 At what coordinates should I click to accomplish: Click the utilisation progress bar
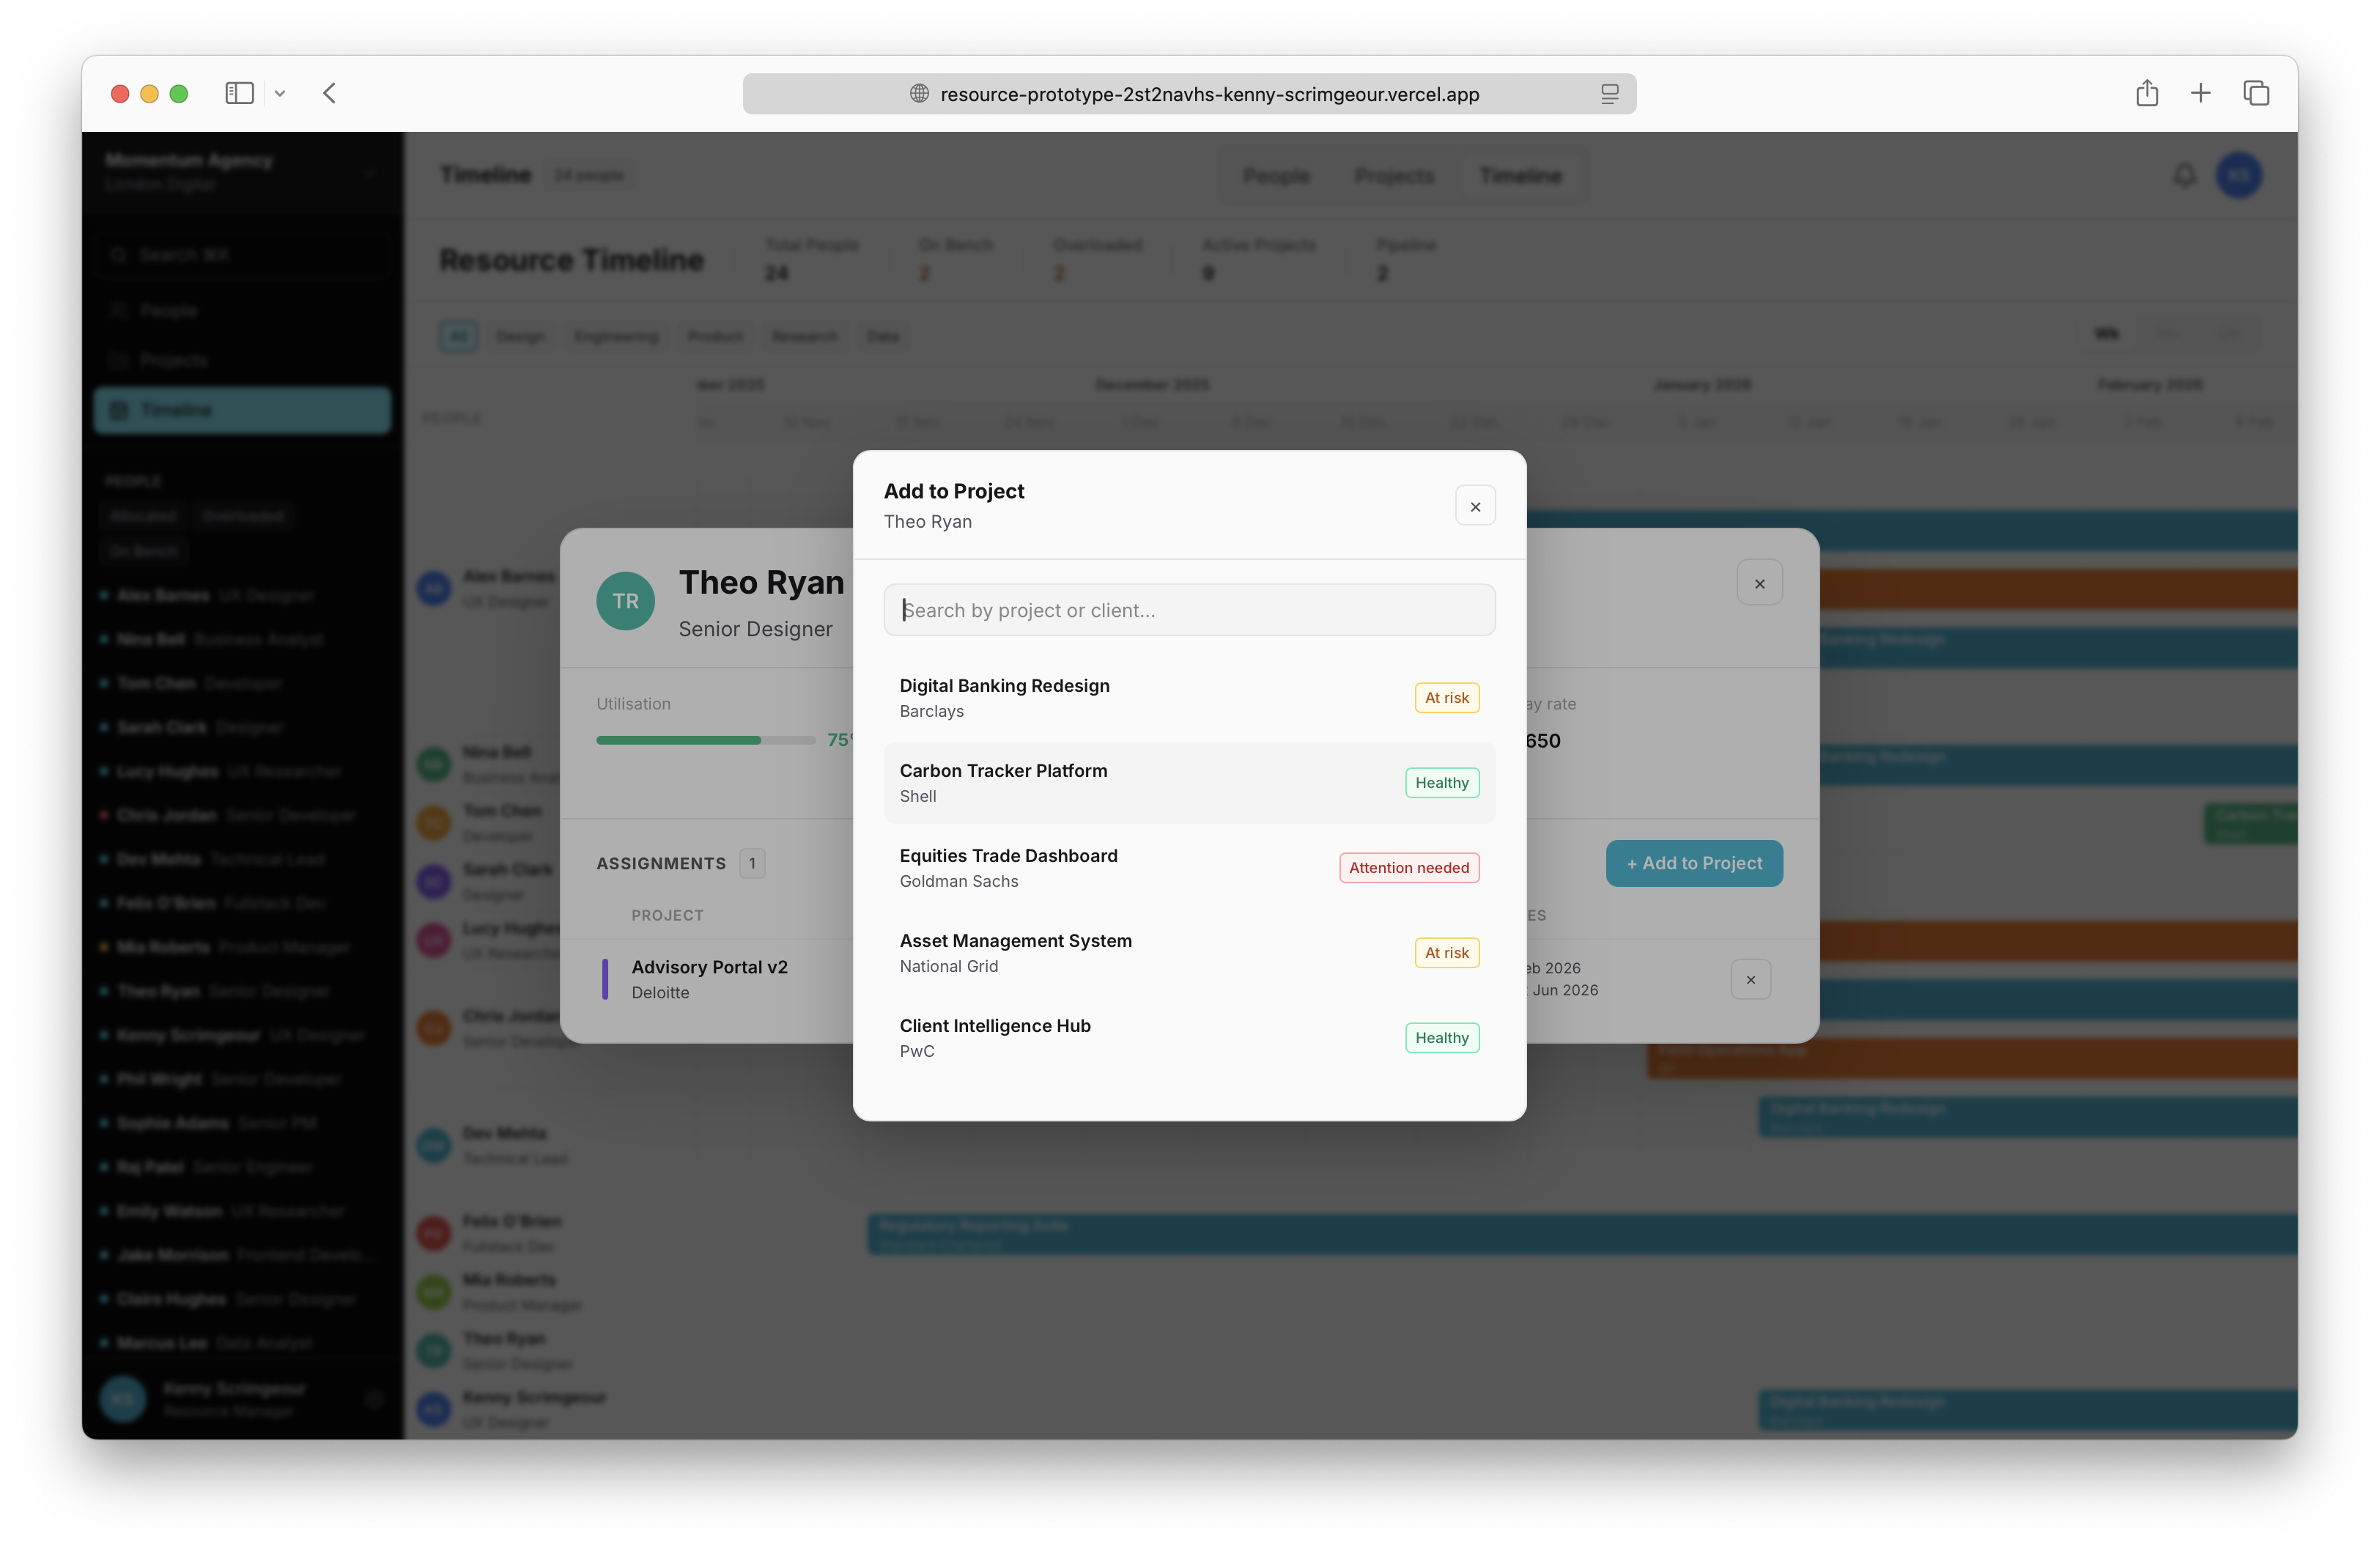(705, 740)
